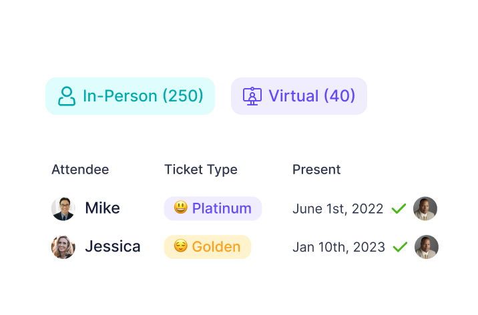Click the person icon in In-Person tab
This screenshot has width=478, height=315.
pos(67,96)
